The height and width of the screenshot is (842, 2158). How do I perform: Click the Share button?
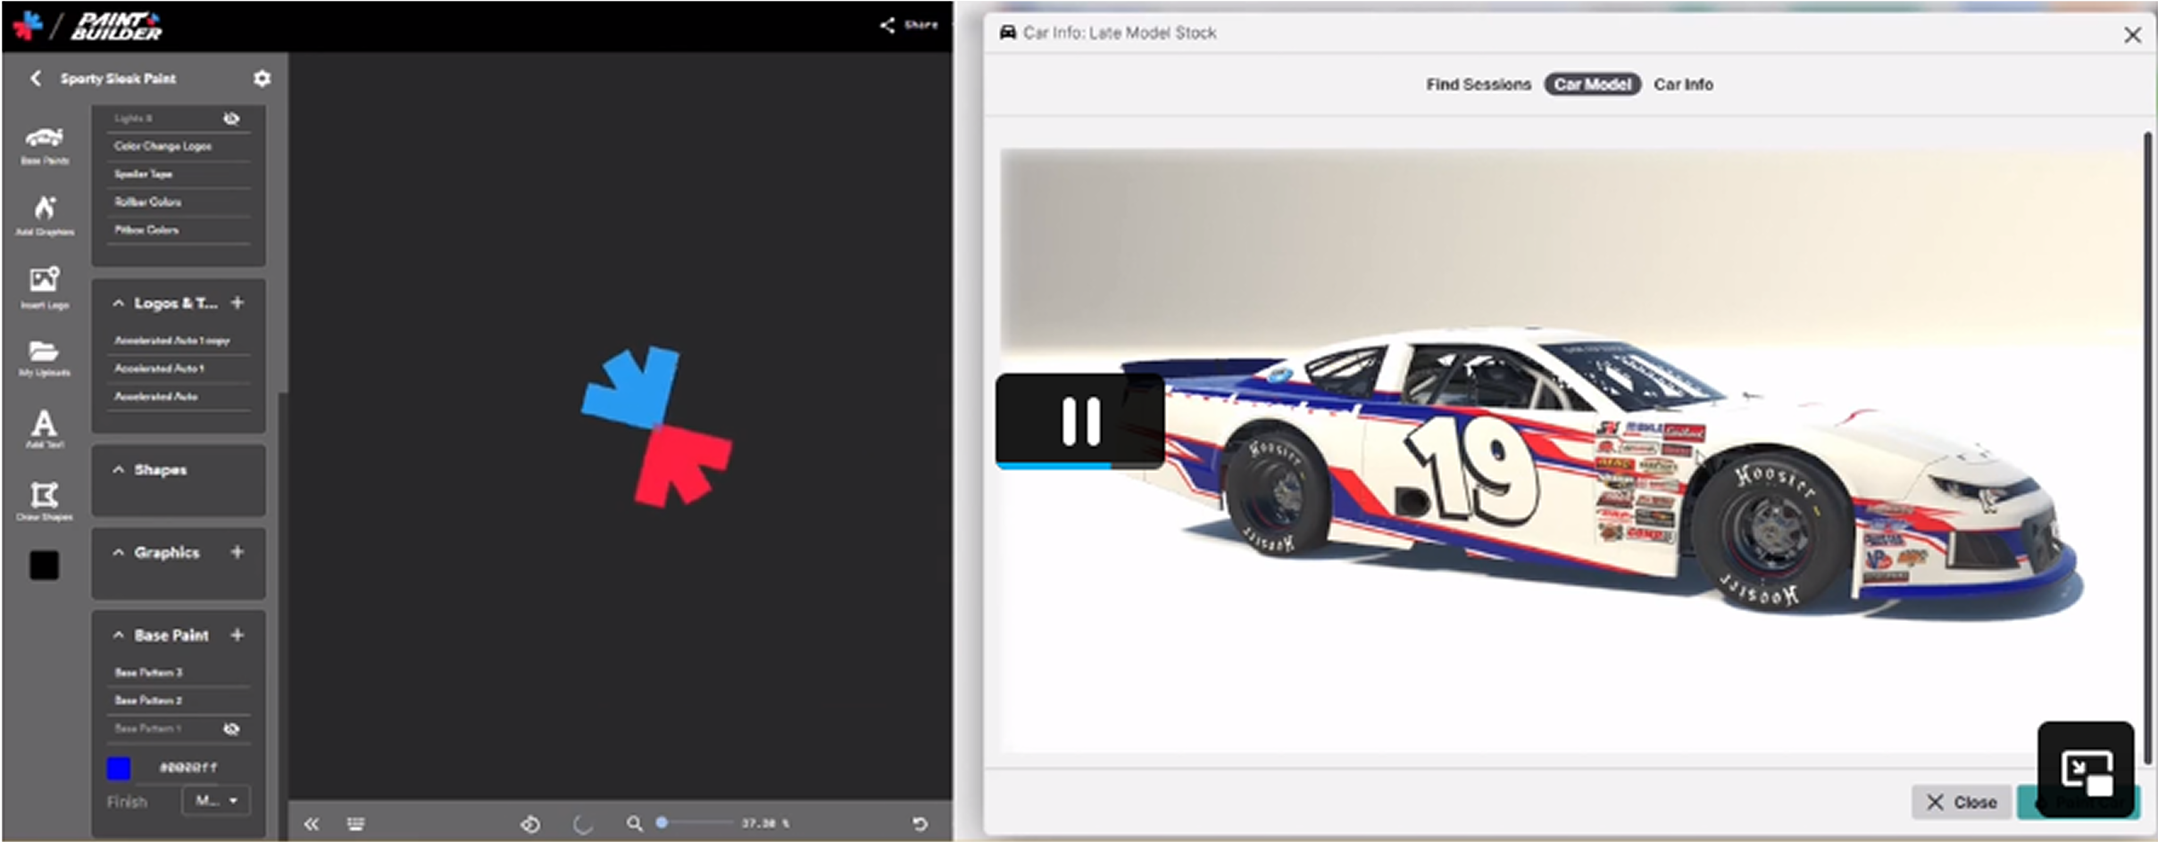coord(908,24)
